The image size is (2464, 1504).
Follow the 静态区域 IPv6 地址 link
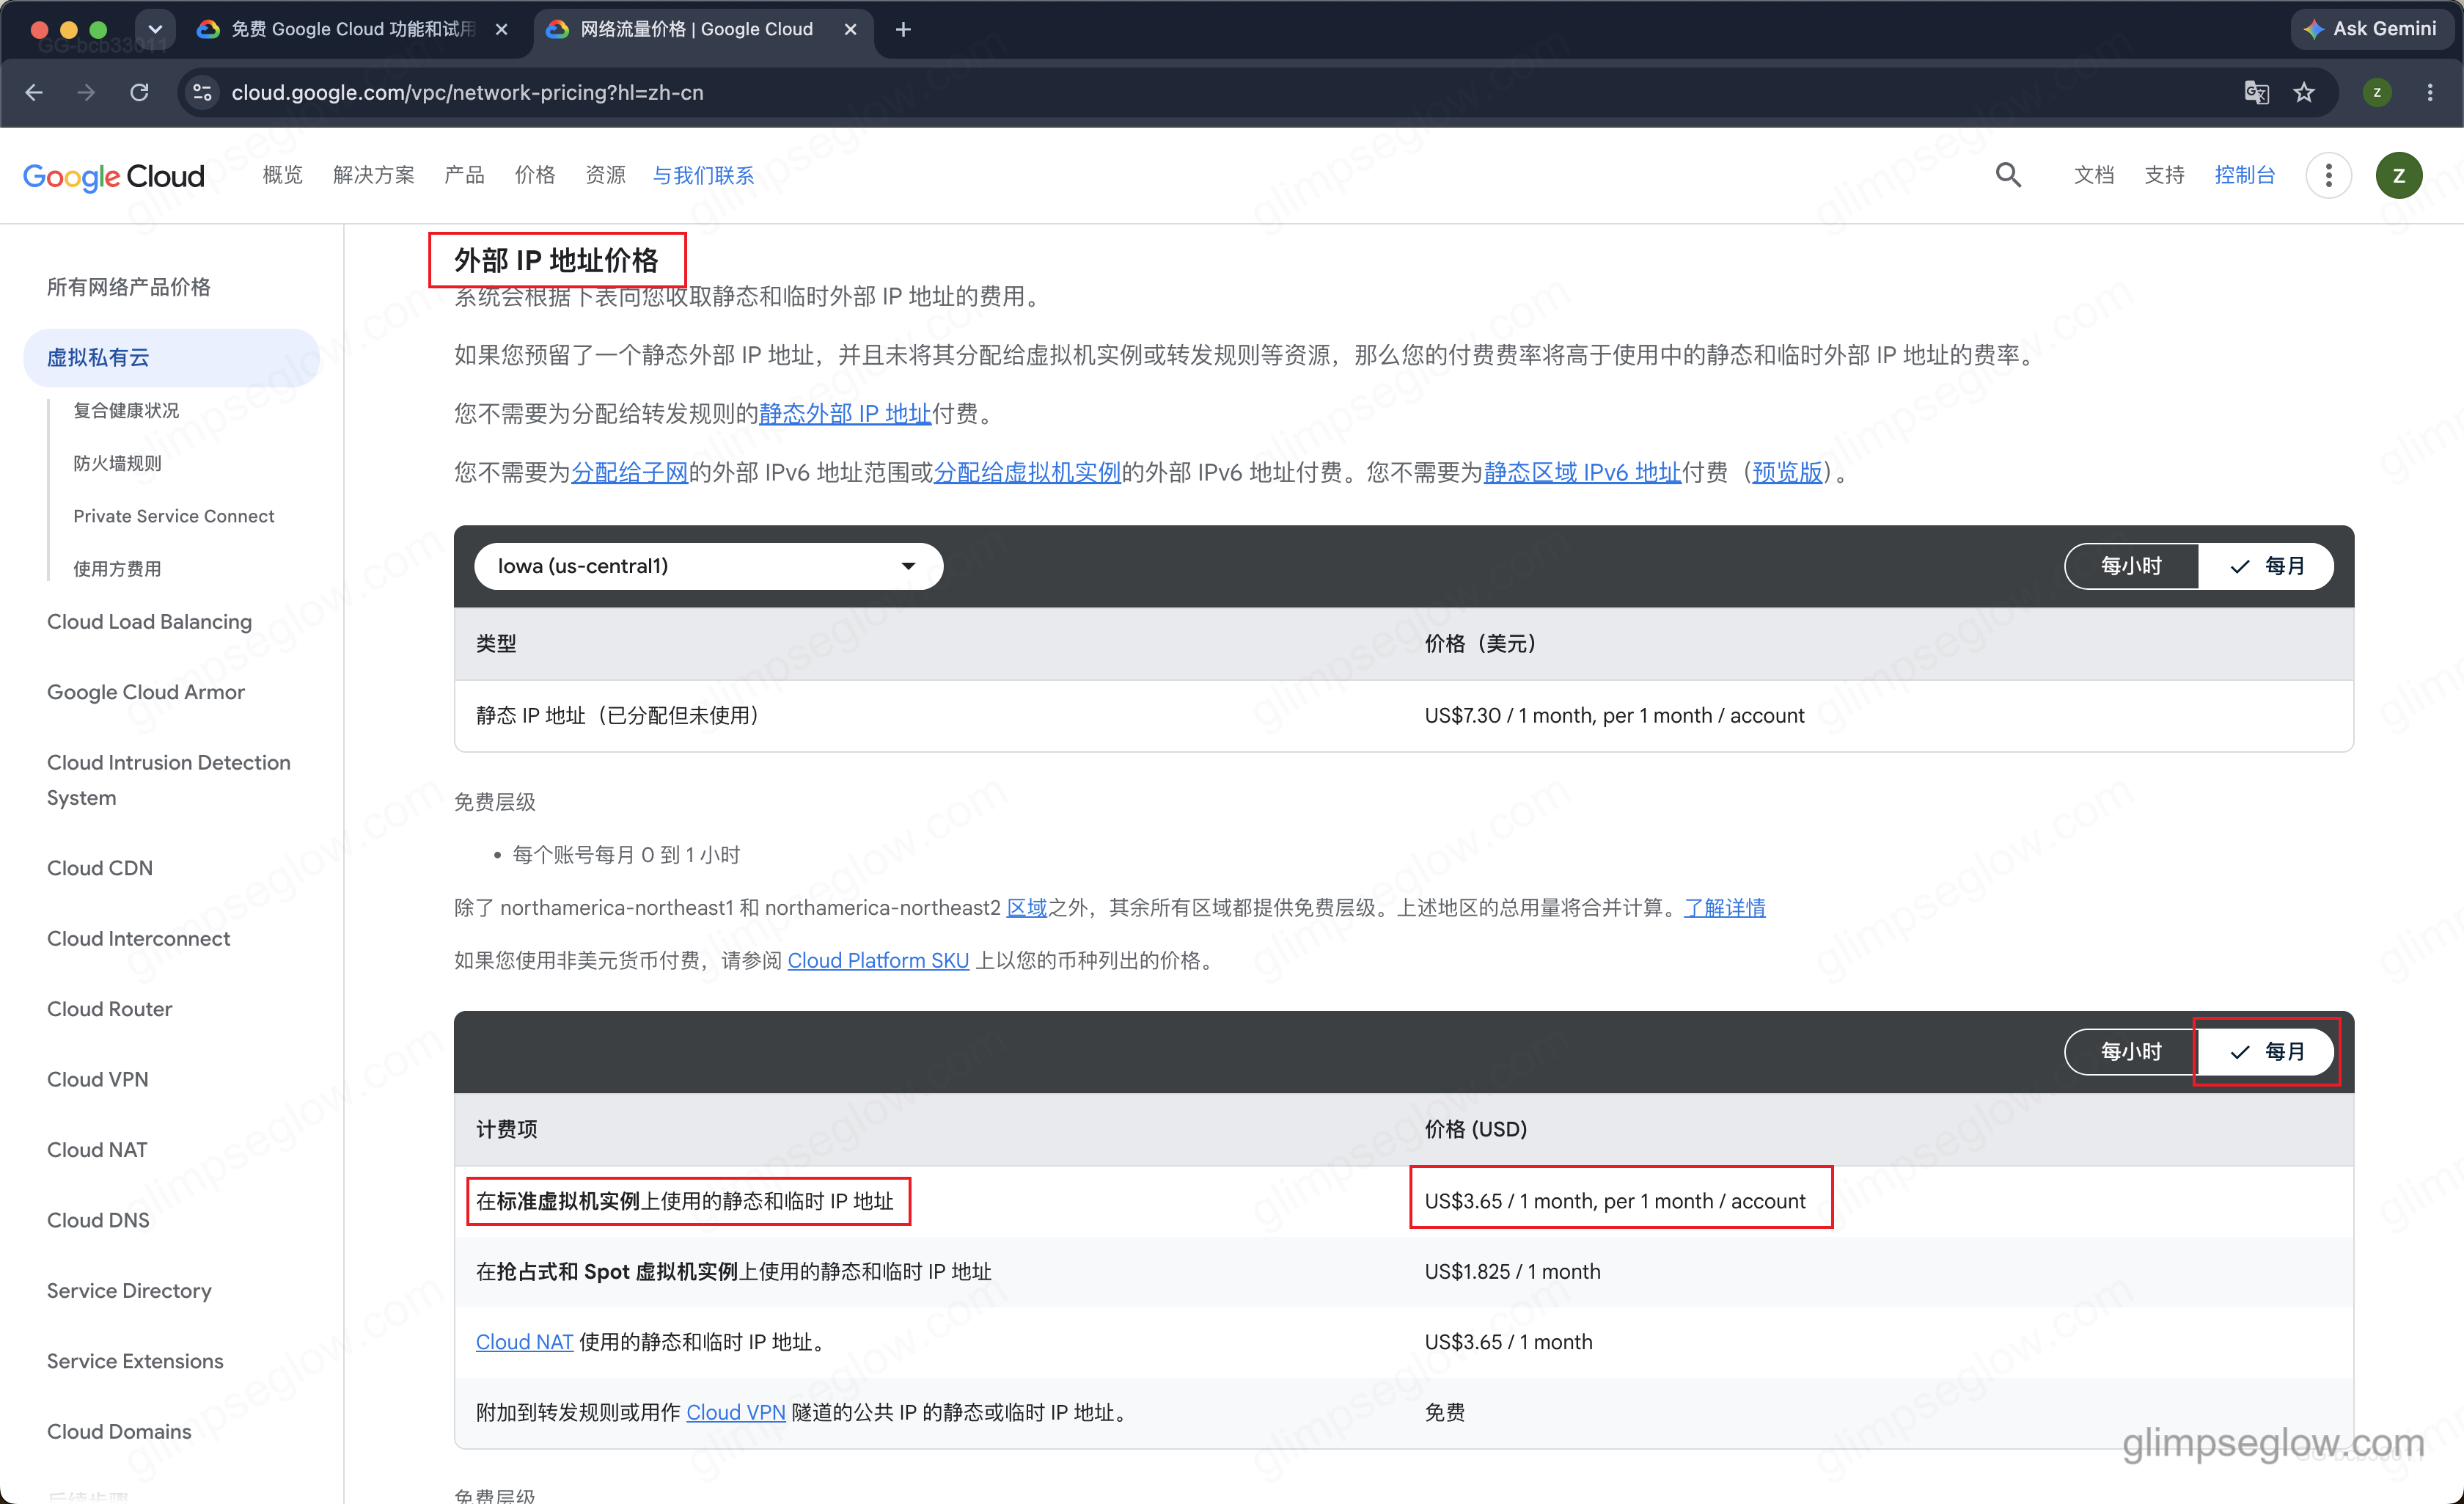[1582, 472]
